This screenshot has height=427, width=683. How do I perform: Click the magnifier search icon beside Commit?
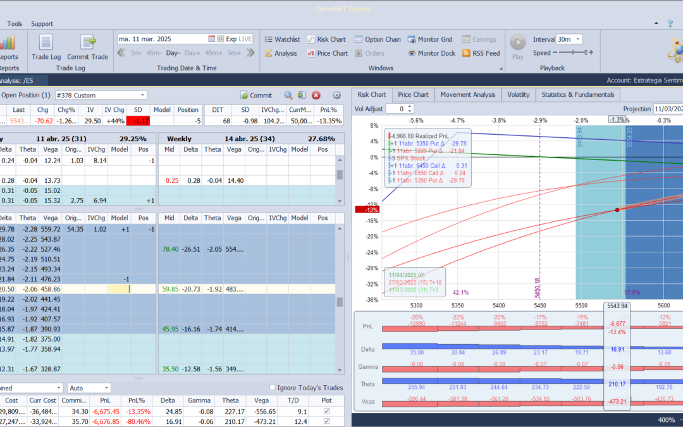(x=288, y=95)
